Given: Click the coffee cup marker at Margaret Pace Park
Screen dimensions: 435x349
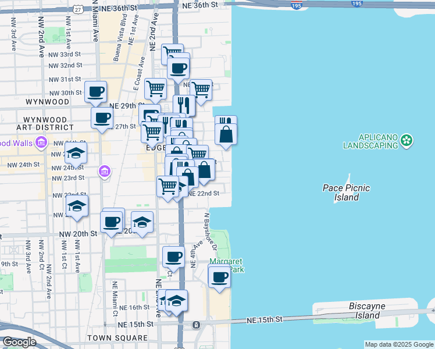Looking at the screenshot, I should pos(219,279).
